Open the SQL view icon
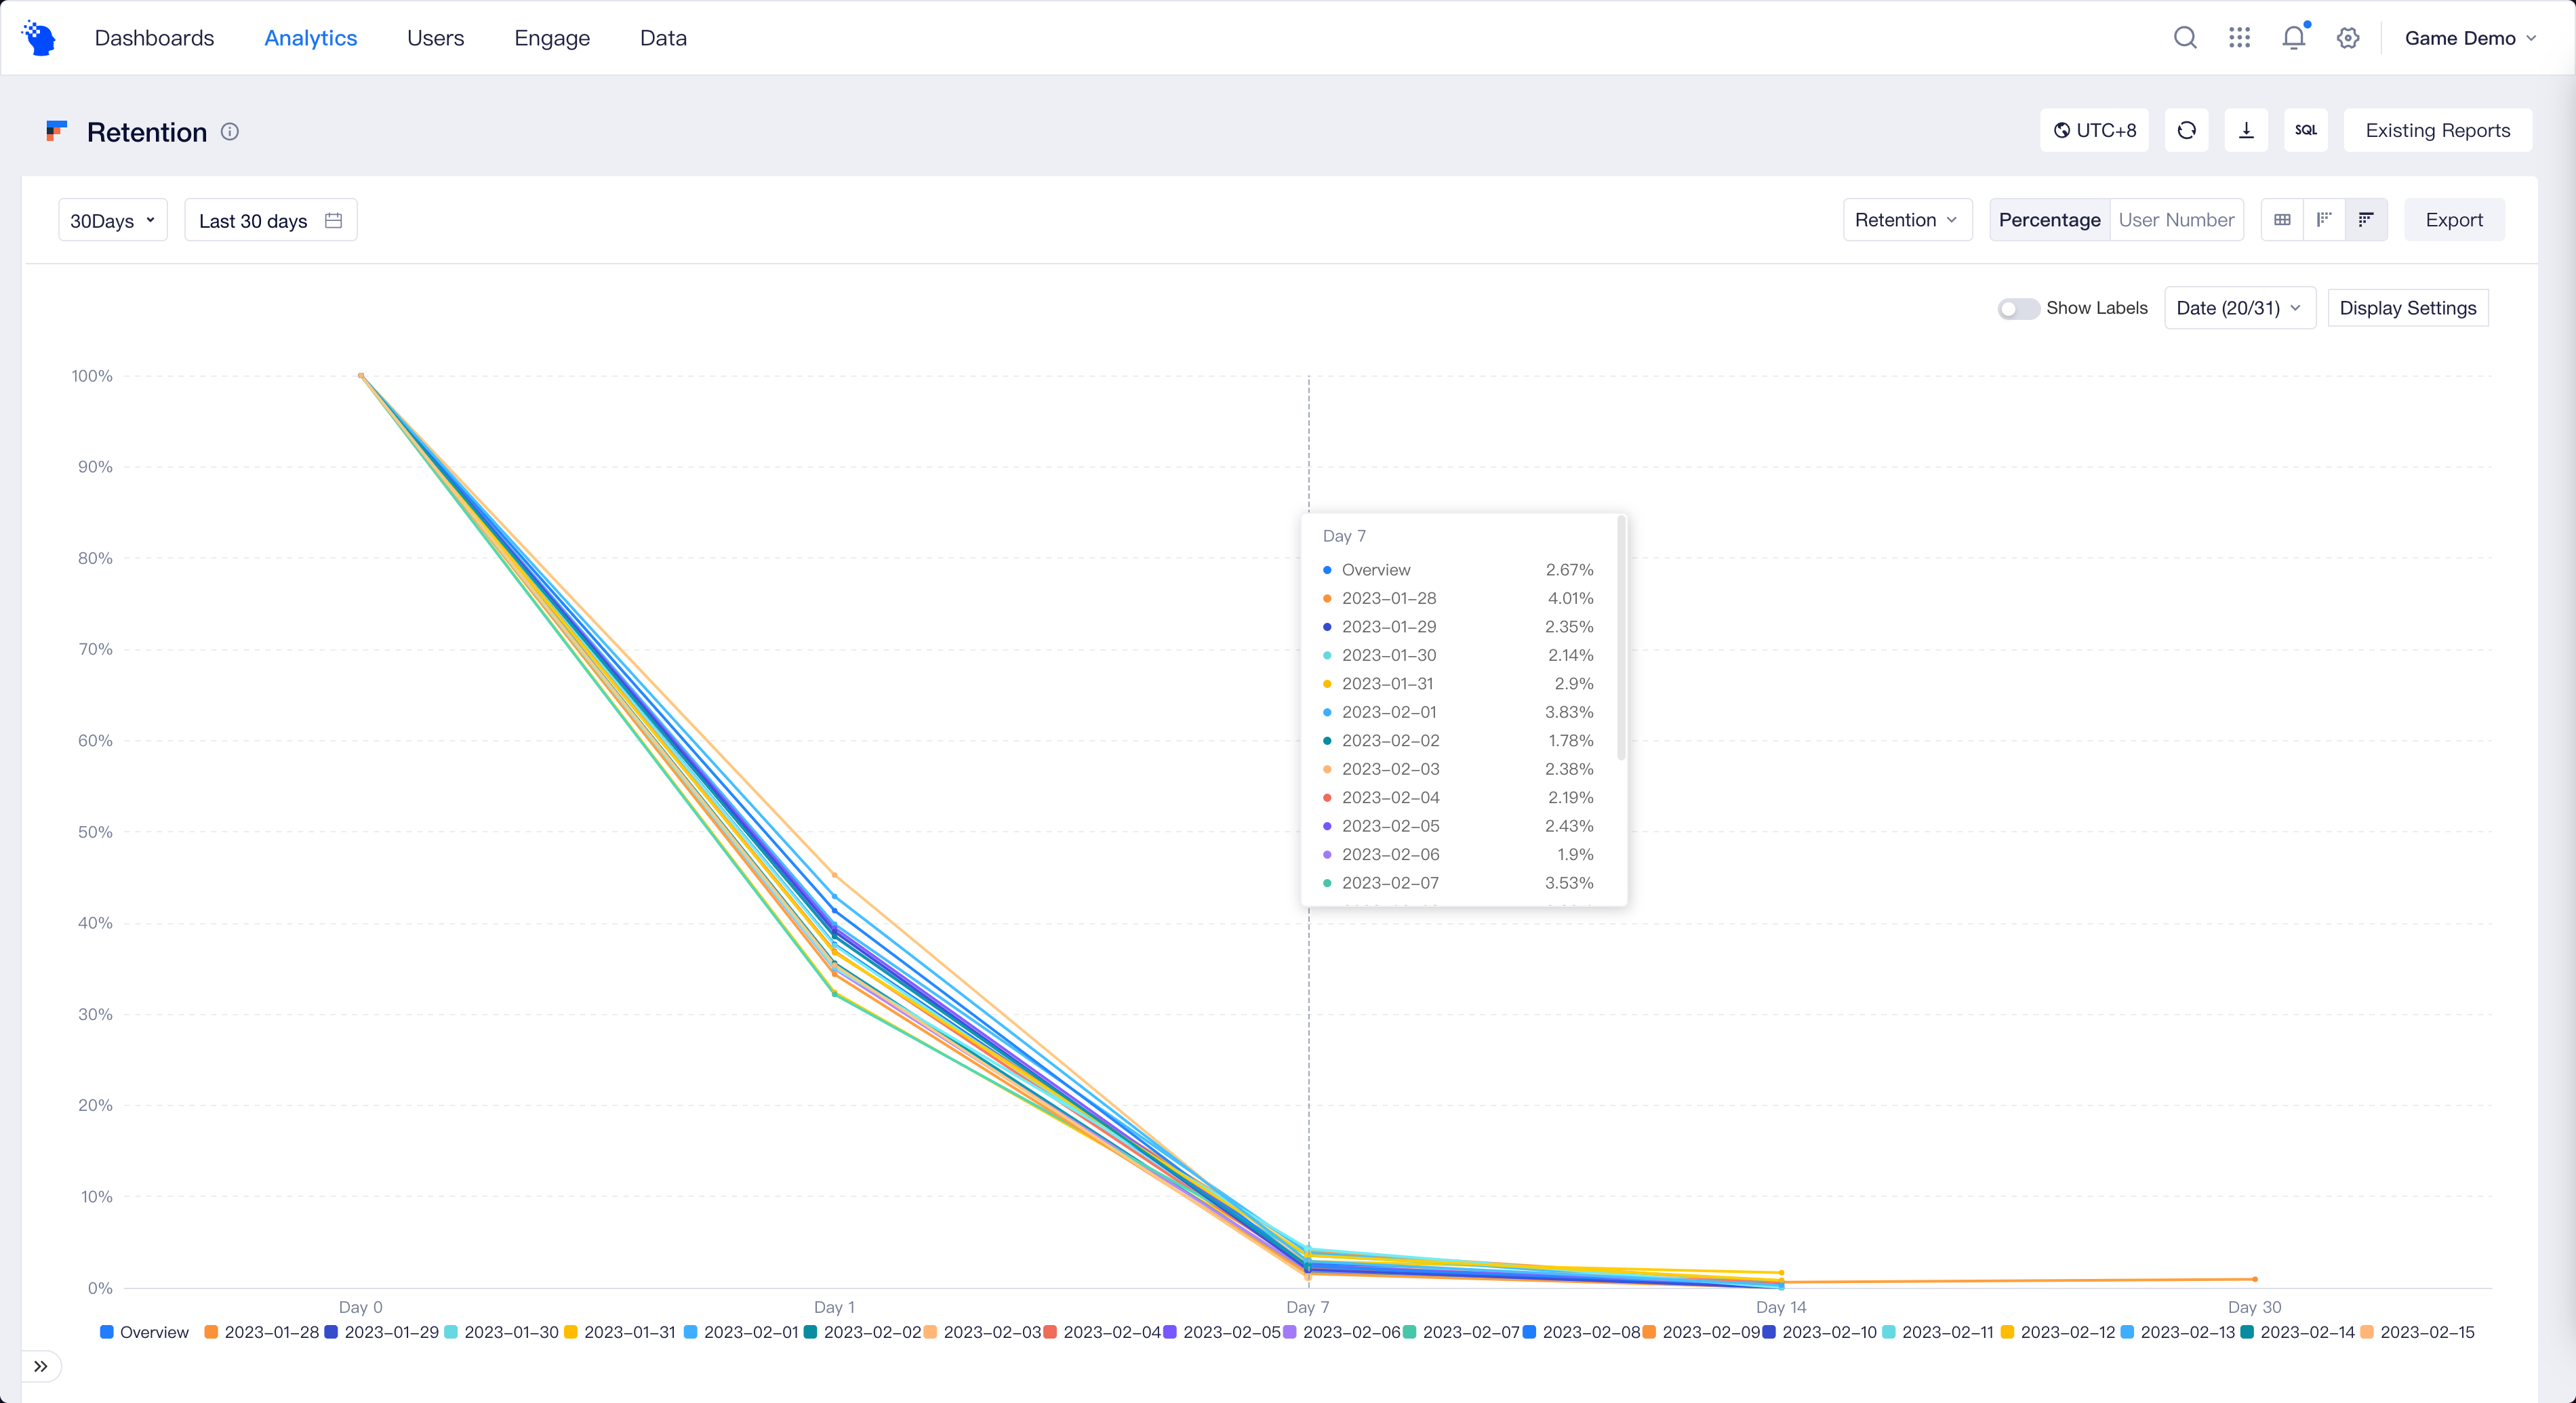This screenshot has width=2576, height=1403. [2306, 130]
